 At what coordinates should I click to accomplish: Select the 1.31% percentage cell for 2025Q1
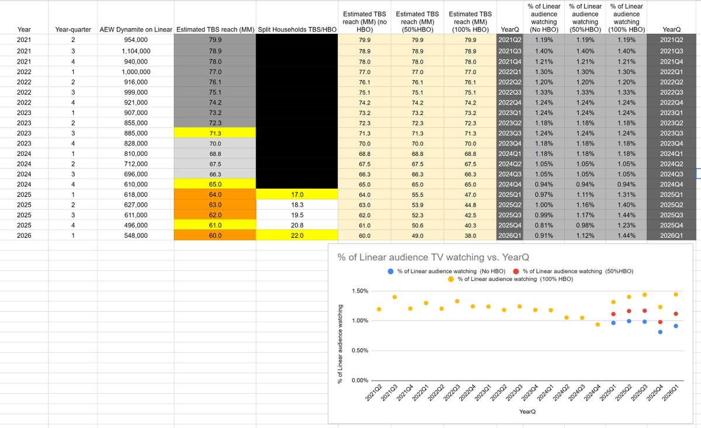point(626,194)
